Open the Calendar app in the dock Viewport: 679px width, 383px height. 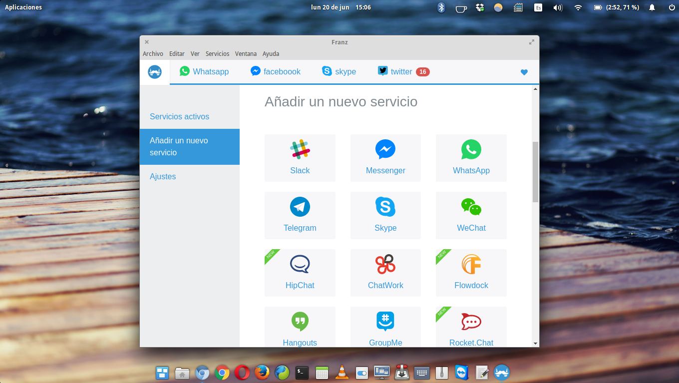click(x=322, y=373)
